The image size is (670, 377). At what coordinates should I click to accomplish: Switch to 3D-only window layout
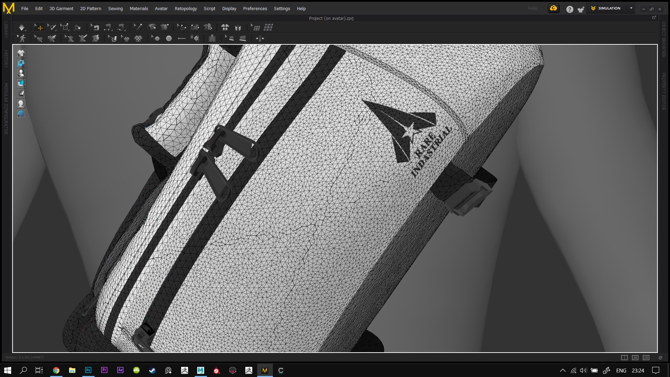coord(635,357)
